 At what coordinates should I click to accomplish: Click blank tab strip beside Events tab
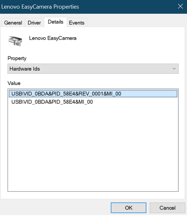pos(136,22)
